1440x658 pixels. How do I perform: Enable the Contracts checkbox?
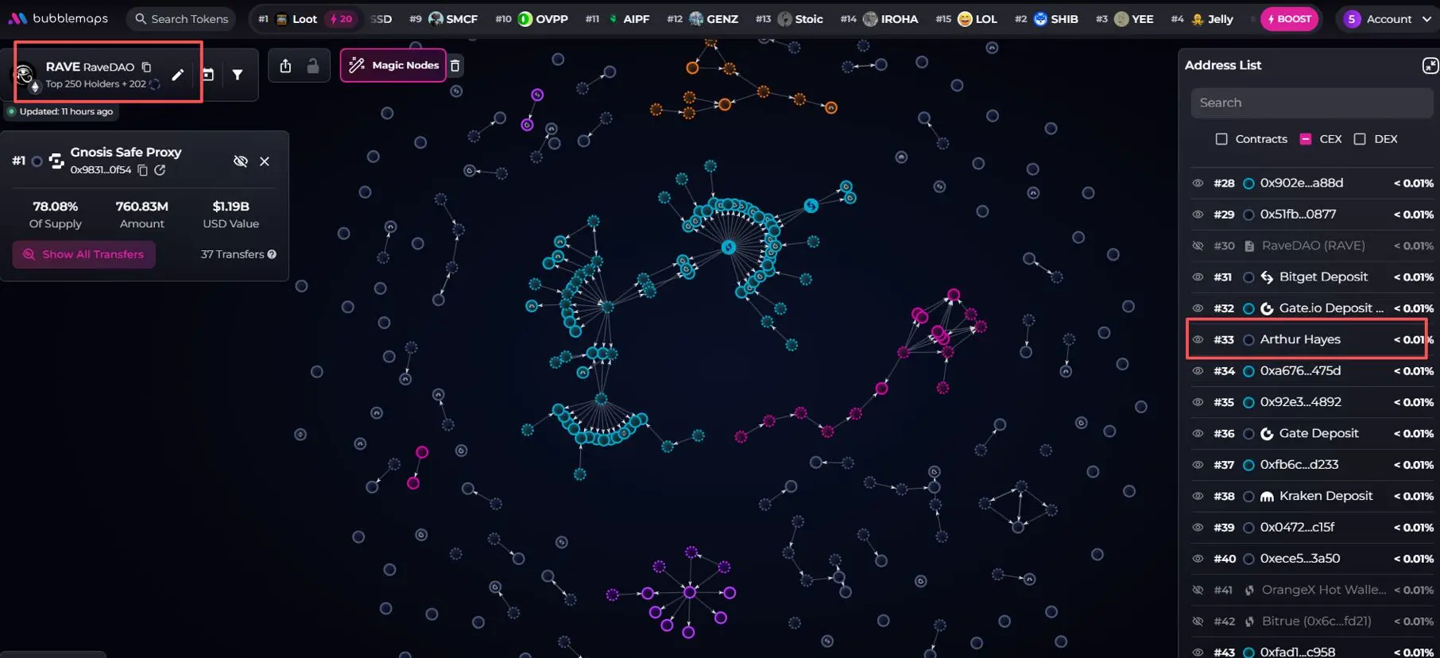pyautogui.click(x=1221, y=139)
